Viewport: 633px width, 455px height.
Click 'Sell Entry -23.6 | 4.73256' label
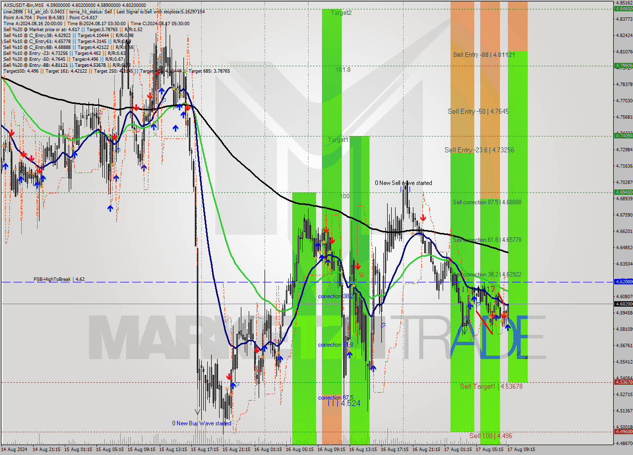tap(479, 150)
